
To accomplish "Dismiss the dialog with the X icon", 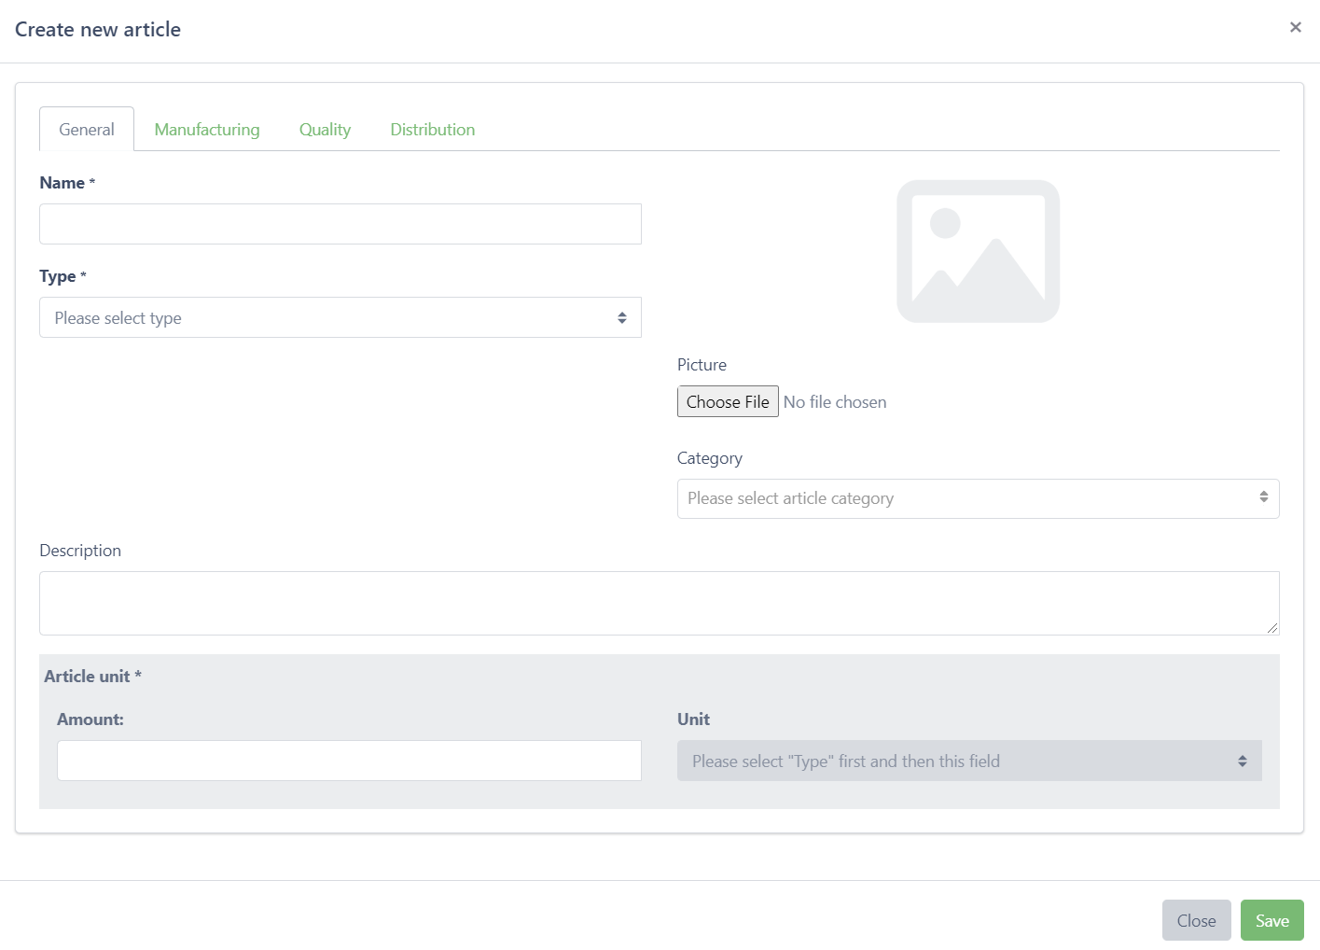I will (1295, 27).
